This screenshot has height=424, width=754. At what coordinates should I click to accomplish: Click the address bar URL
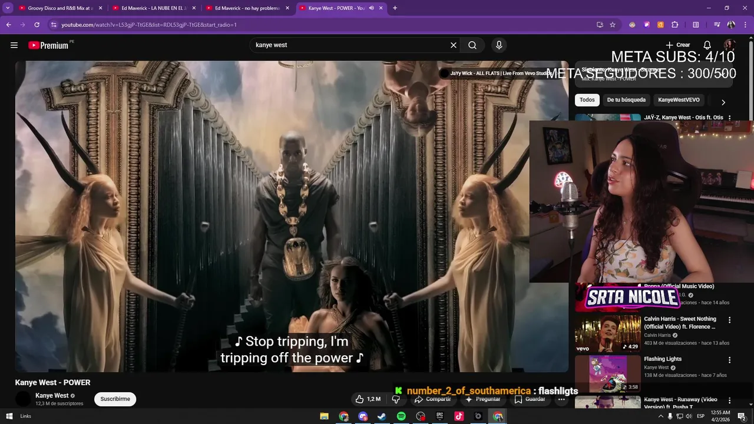[148, 25]
